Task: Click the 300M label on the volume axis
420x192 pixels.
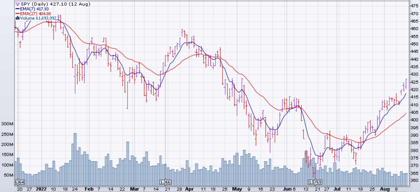Action: point(7,124)
